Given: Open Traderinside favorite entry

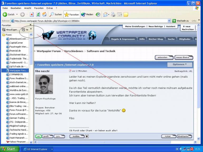Looking at the screenshot, I should pyautogui.click(x=17, y=59).
